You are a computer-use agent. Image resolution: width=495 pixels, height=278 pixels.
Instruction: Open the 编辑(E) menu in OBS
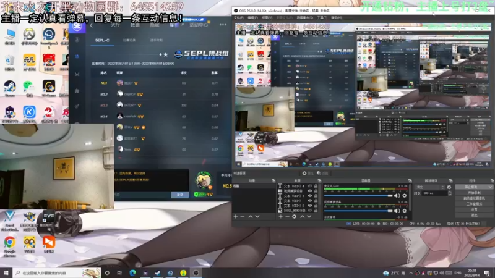click(252, 18)
